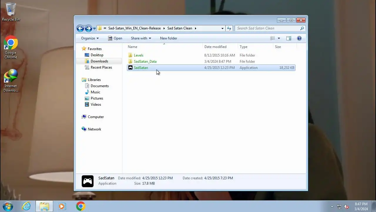
Task: Click Windows Explorer taskbar button
Action: [x=44, y=206]
